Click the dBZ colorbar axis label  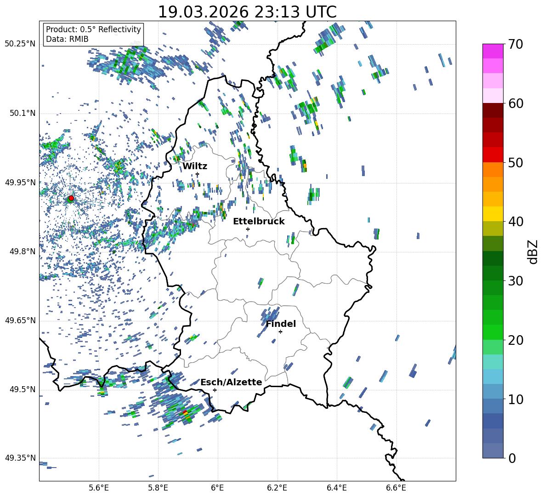click(533, 251)
